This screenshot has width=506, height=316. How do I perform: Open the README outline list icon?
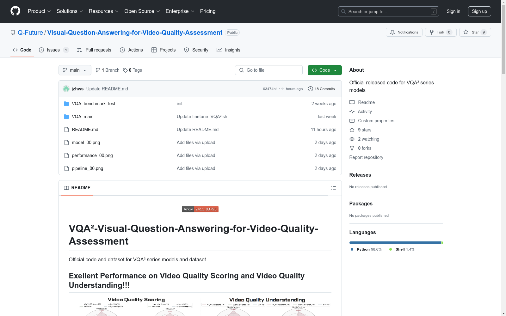click(334, 188)
